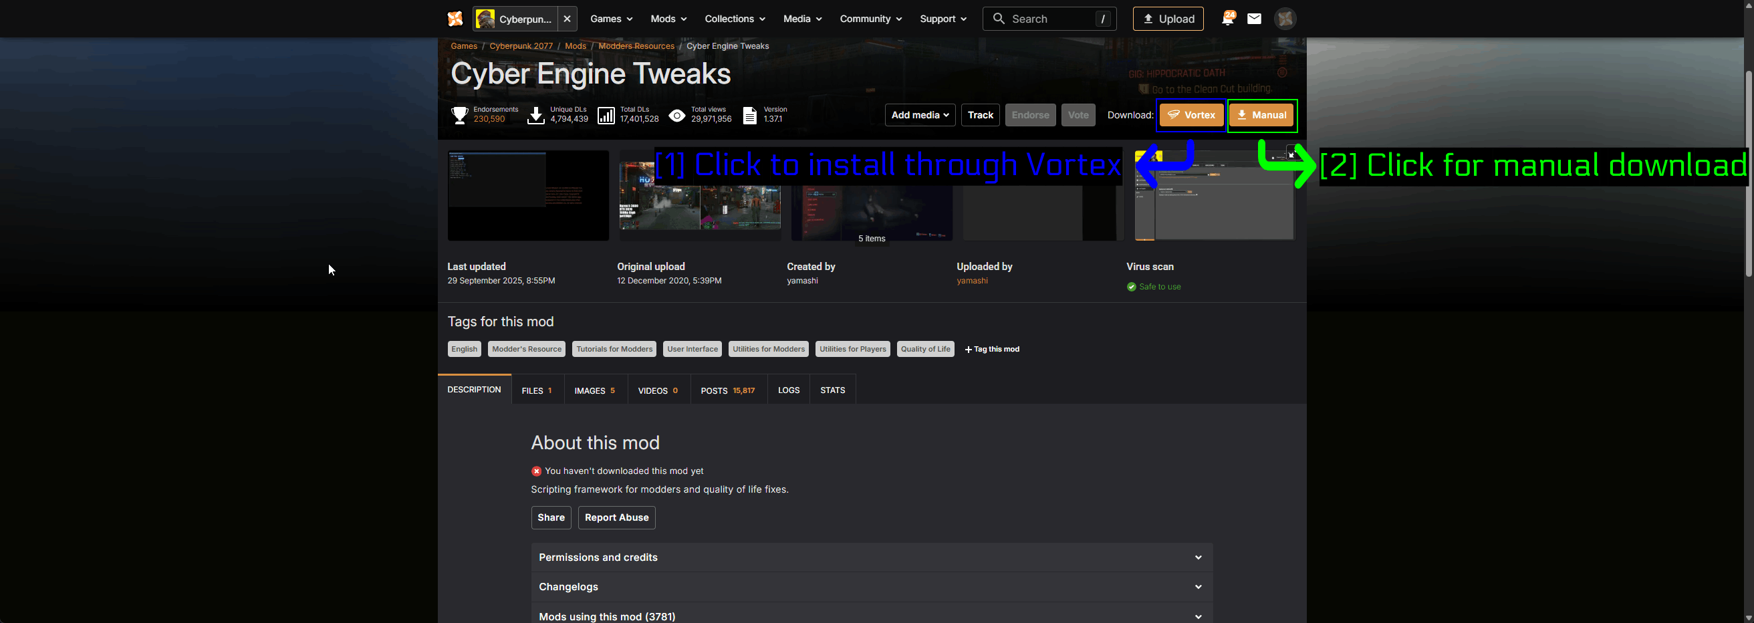Open the Games menu
The image size is (1754, 623).
(x=611, y=19)
